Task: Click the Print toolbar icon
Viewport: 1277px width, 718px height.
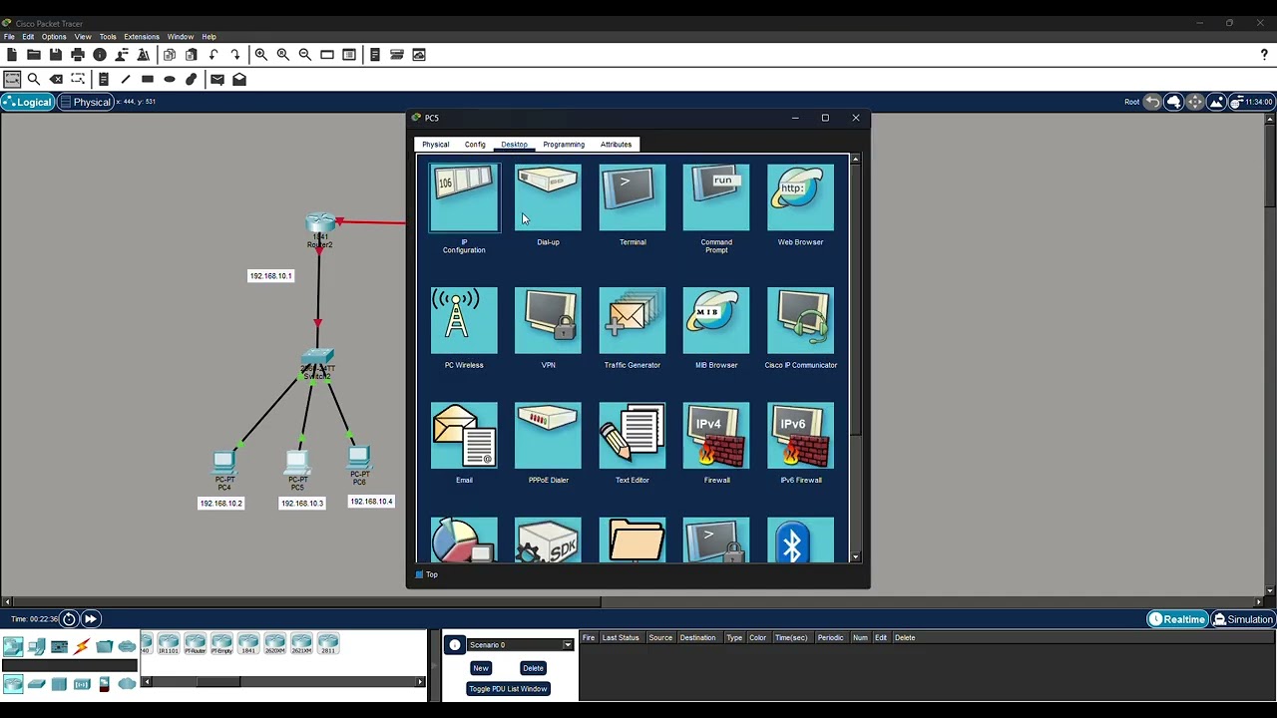Action: tap(78, 55)
